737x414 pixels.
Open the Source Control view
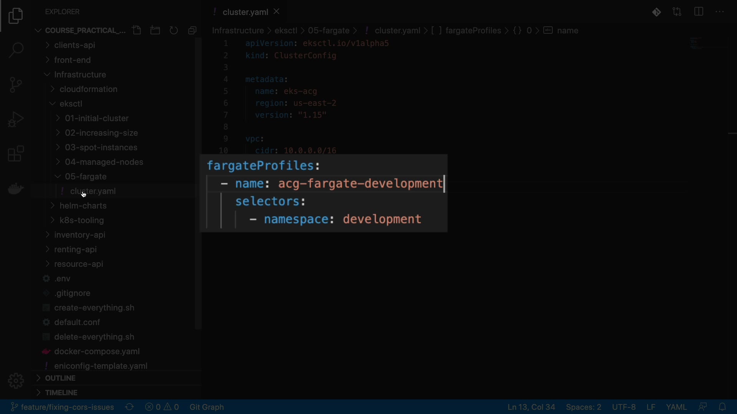click(x=16, y=85)
